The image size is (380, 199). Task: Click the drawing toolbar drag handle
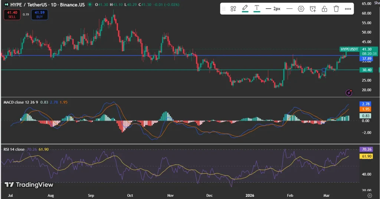[224, 9]
